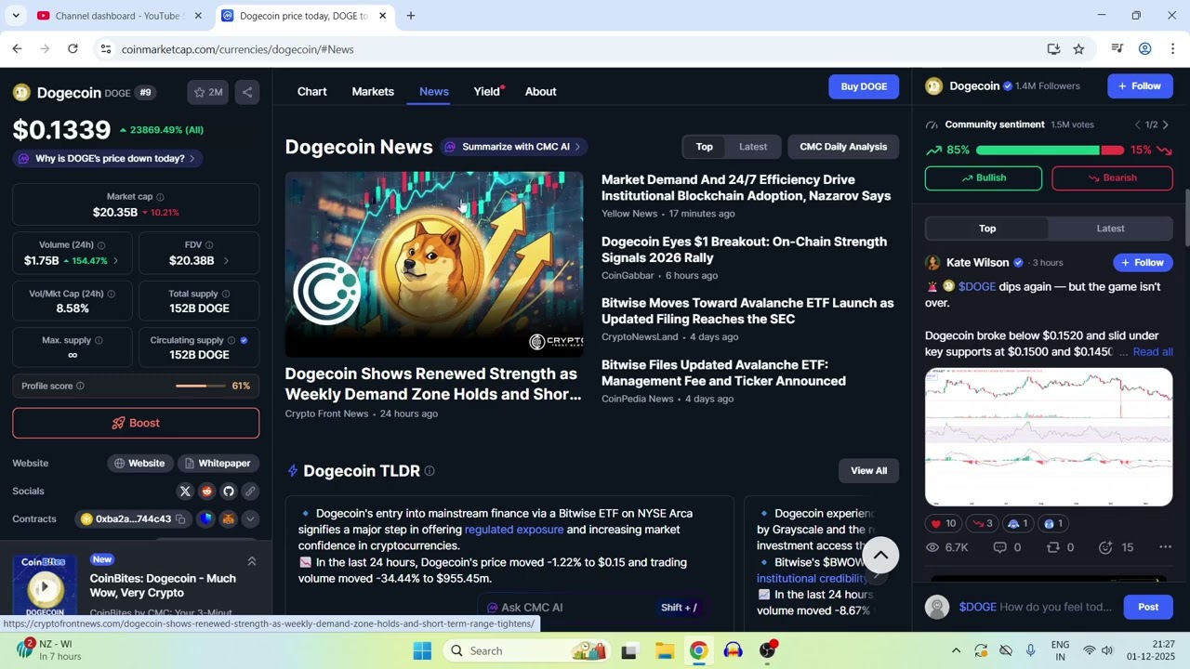Screen dimensions: 1190x669
Task: Click the MetaMask fox icon in Contracts
Action: [x=228, y=518]
